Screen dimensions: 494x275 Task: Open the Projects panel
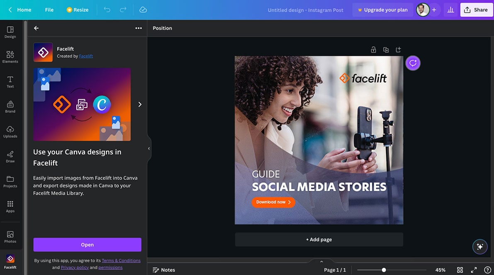[x=10, y=182]
